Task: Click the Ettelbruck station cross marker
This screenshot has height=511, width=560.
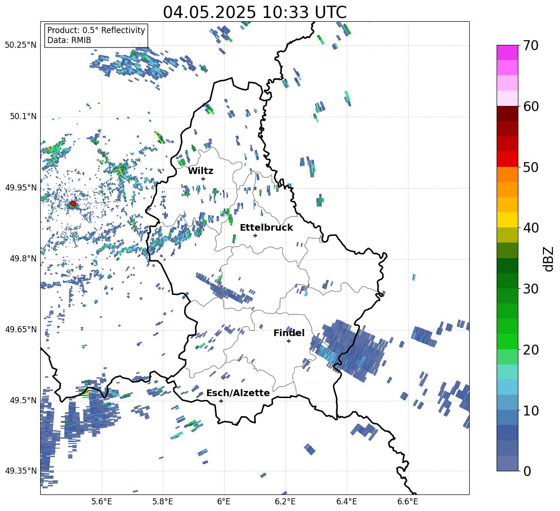Action: tap(255, 235)
